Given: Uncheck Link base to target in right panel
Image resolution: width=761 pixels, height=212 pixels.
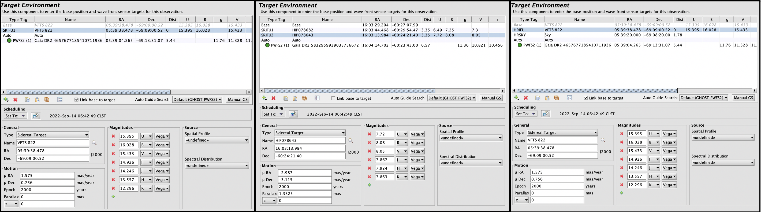Looking at the screenshot, I should tap(585, 98).
